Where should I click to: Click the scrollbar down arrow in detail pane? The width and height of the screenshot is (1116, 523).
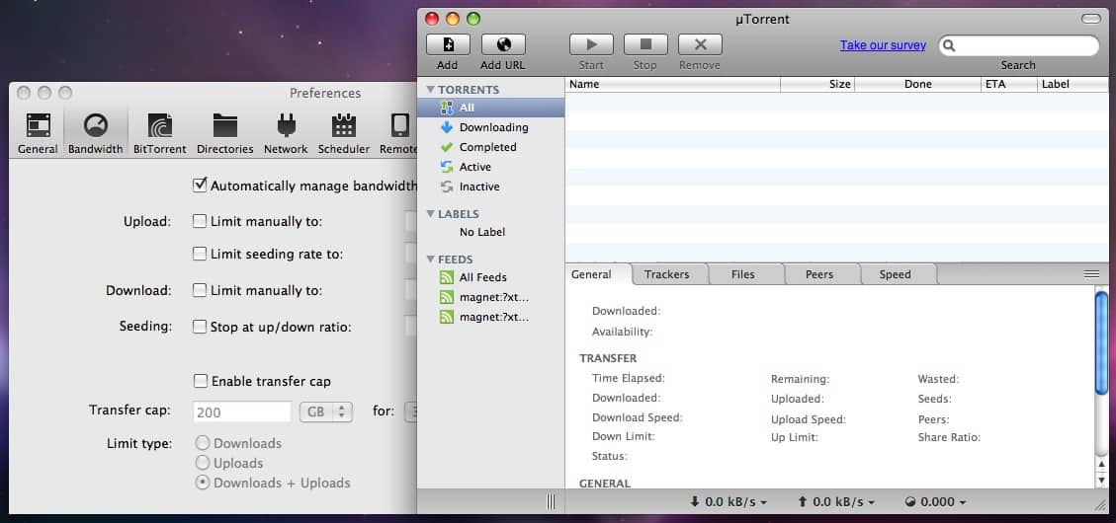pos(1101,479)
